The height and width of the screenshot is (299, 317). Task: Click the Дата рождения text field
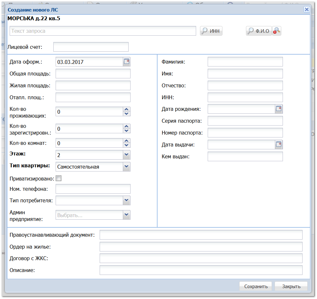(x=241, y=109)
